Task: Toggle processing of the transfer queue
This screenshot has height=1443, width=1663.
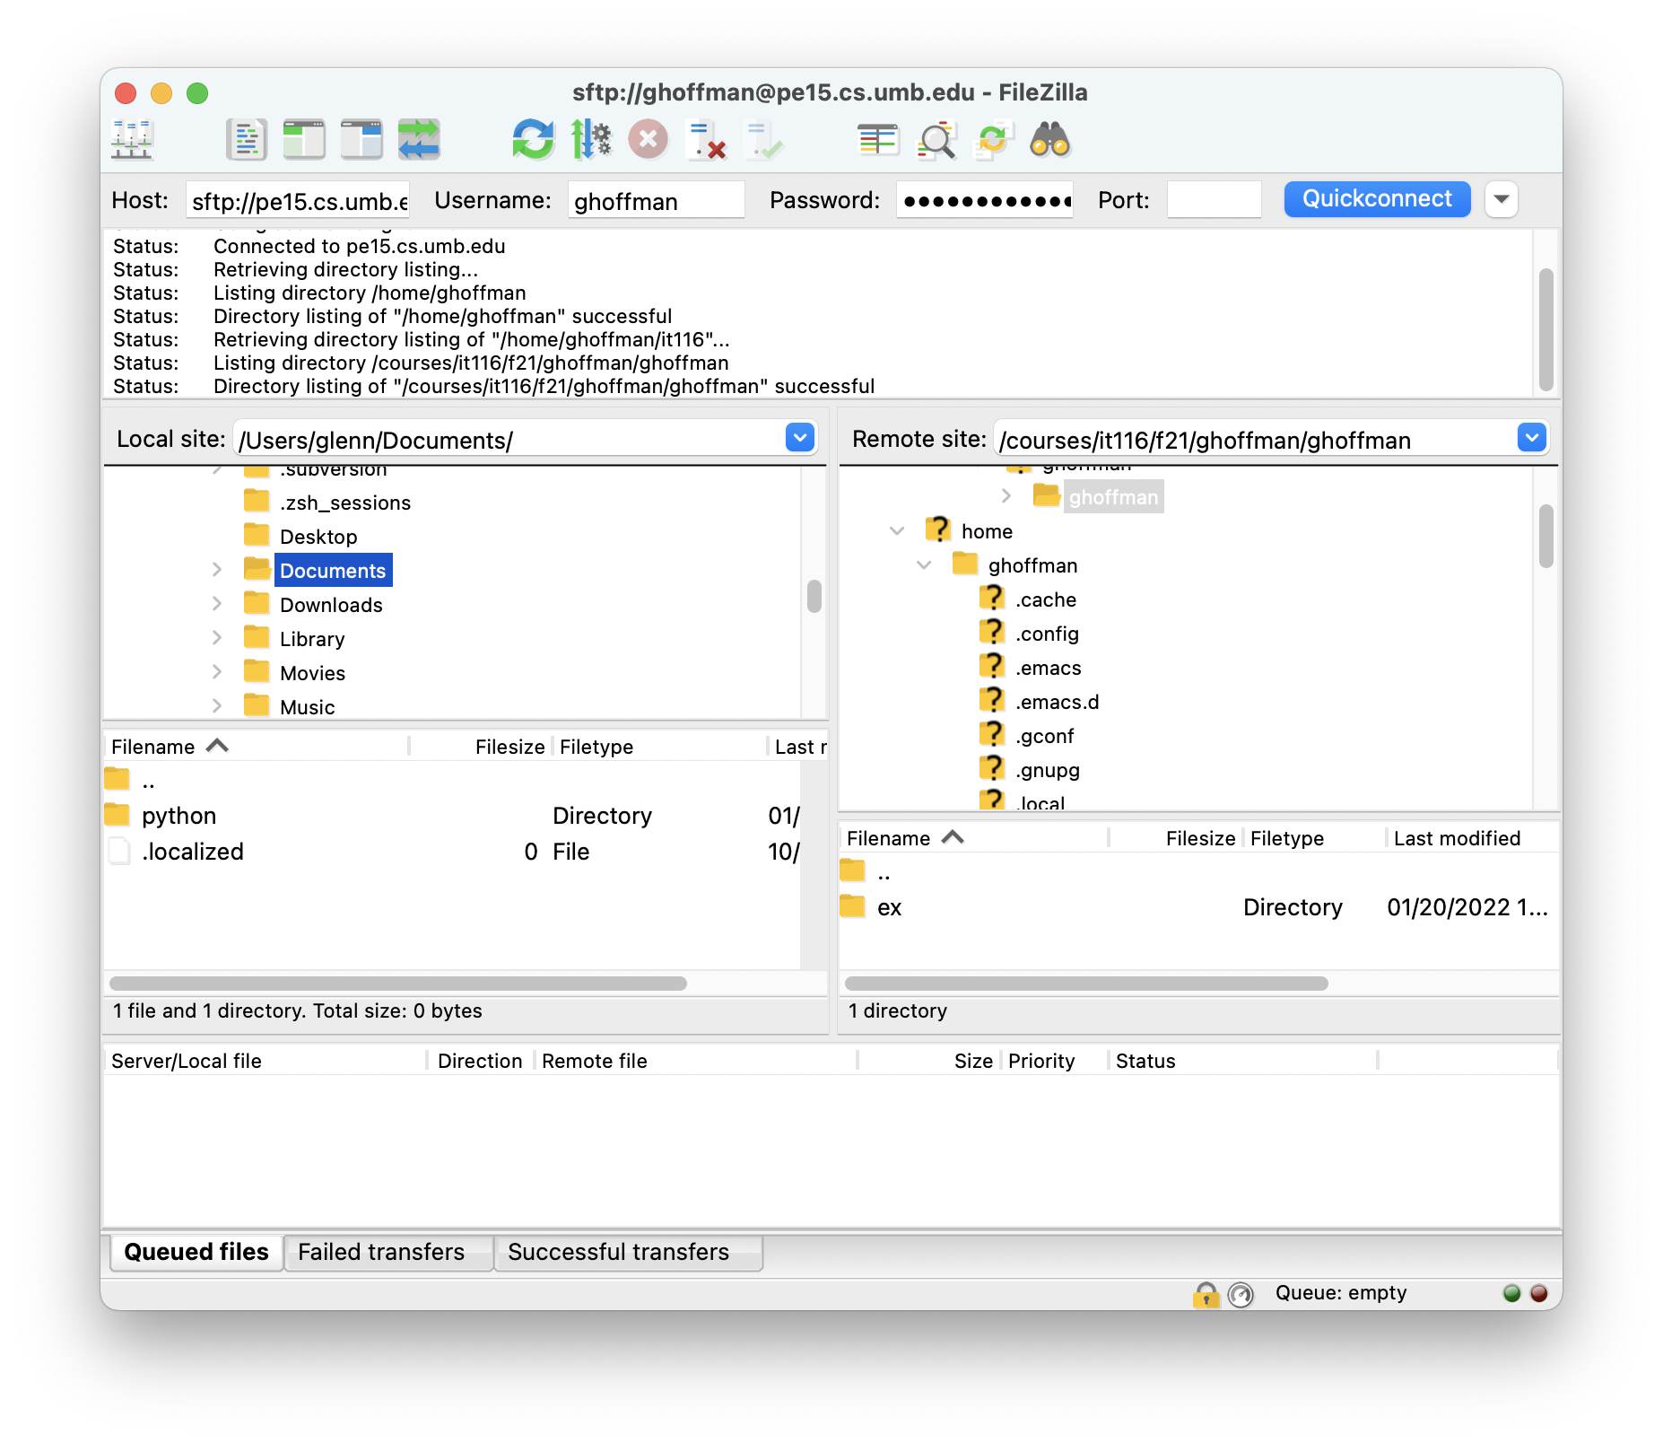Action: [x=591, y=141]
